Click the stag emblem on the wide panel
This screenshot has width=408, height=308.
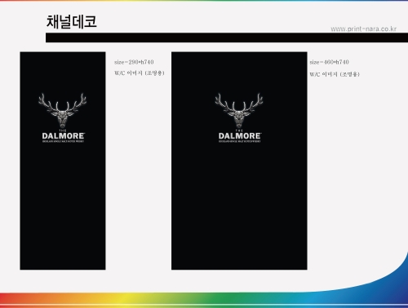[239, 110]
